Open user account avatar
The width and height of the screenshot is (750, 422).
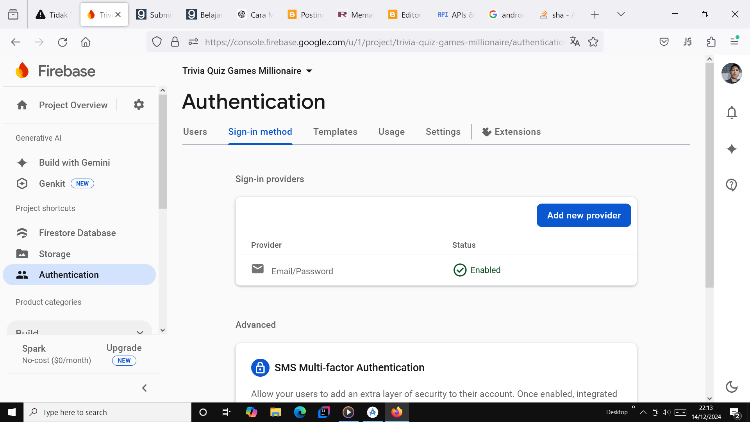click(x=731, y=73)
